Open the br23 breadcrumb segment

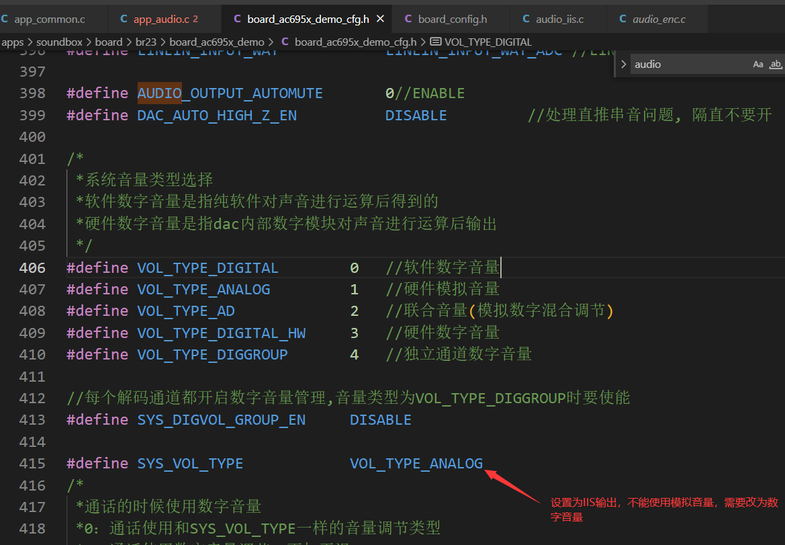146,42
